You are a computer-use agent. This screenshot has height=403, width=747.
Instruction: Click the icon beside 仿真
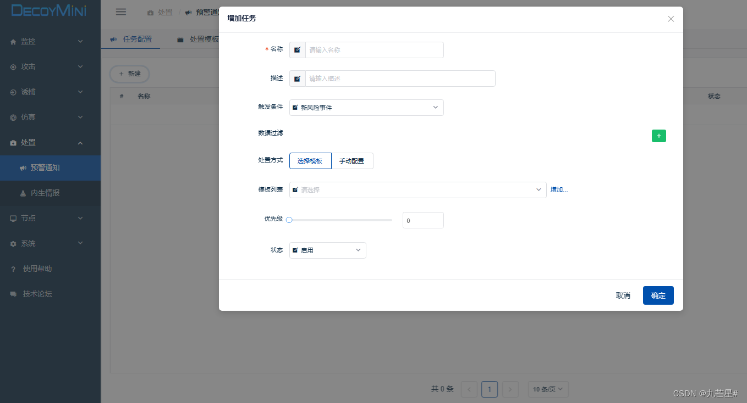13,117
